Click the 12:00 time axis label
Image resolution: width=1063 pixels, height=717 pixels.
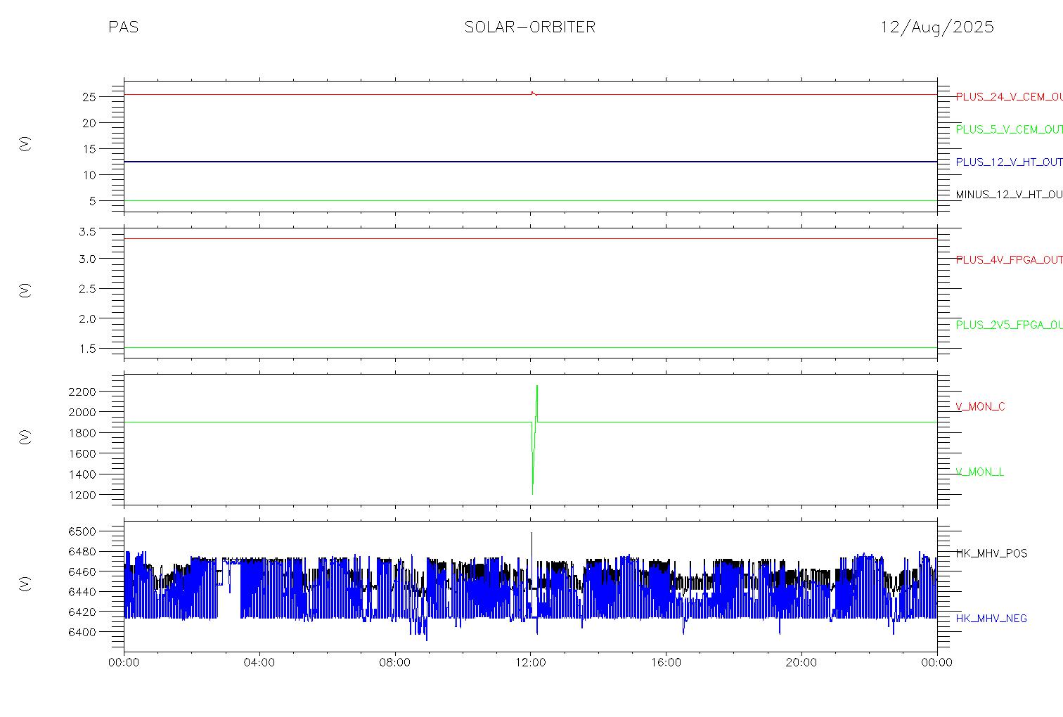pyautogui.click(x=530, y=663)
